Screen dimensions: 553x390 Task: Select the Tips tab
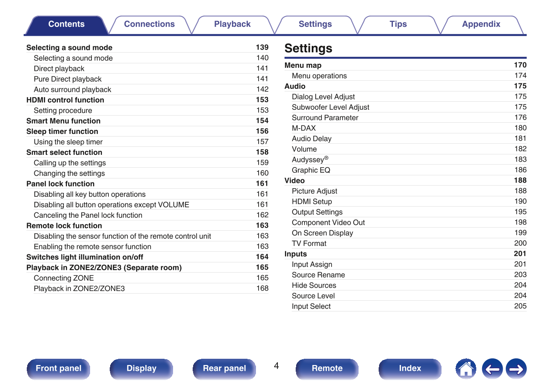[398, 25]
